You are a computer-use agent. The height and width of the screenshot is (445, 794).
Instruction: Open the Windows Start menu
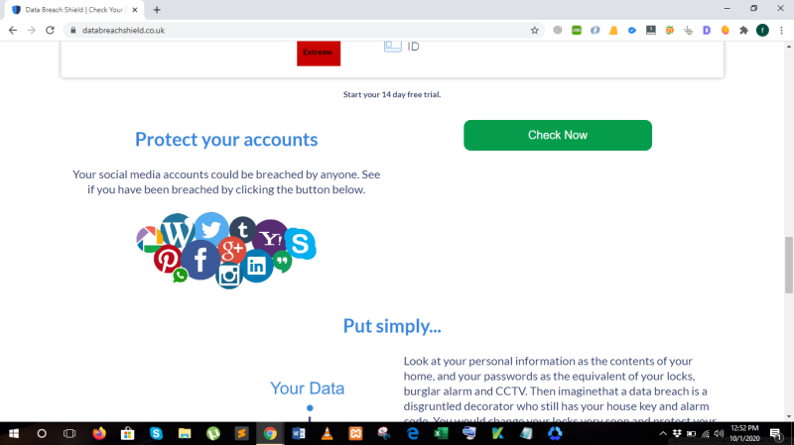click(x=14, y=433)
